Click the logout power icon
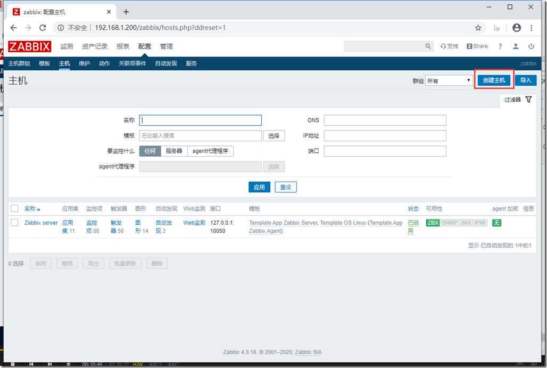This screenshot has height=368, width=547. (531, 46)
